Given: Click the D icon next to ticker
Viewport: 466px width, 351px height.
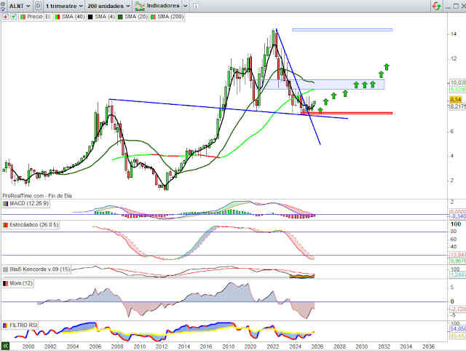Looking at the screenshot, I should click(37, 5).
